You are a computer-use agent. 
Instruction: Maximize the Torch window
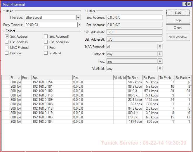coord(184,4)
